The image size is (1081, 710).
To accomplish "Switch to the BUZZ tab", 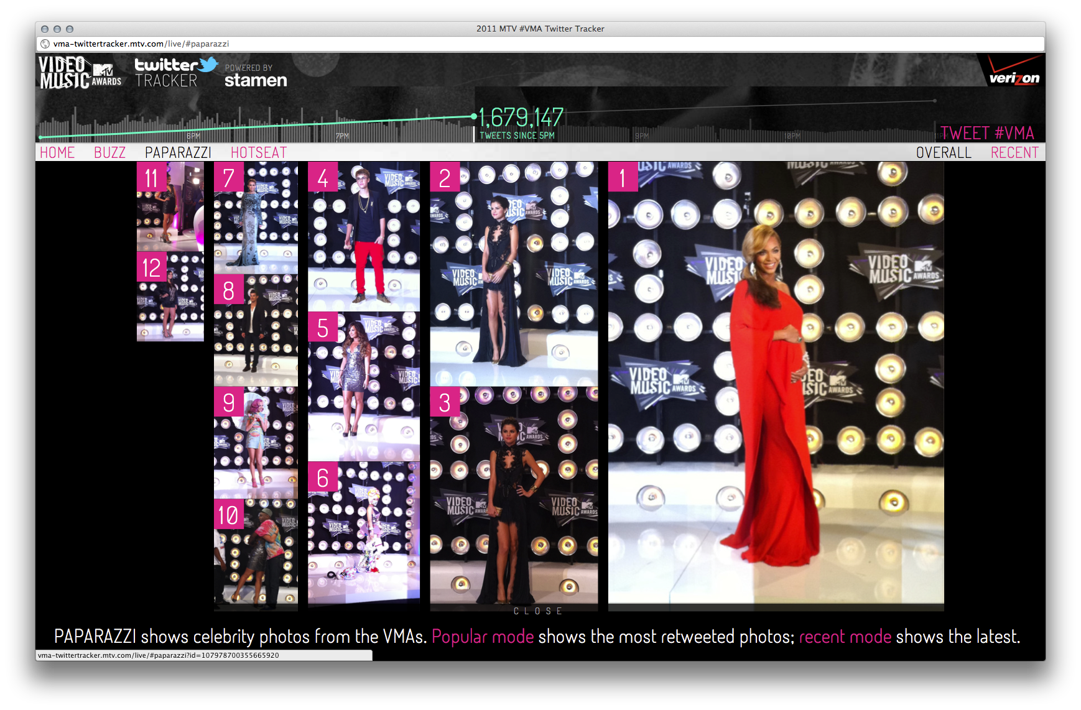I will click(x=109, y=152).
